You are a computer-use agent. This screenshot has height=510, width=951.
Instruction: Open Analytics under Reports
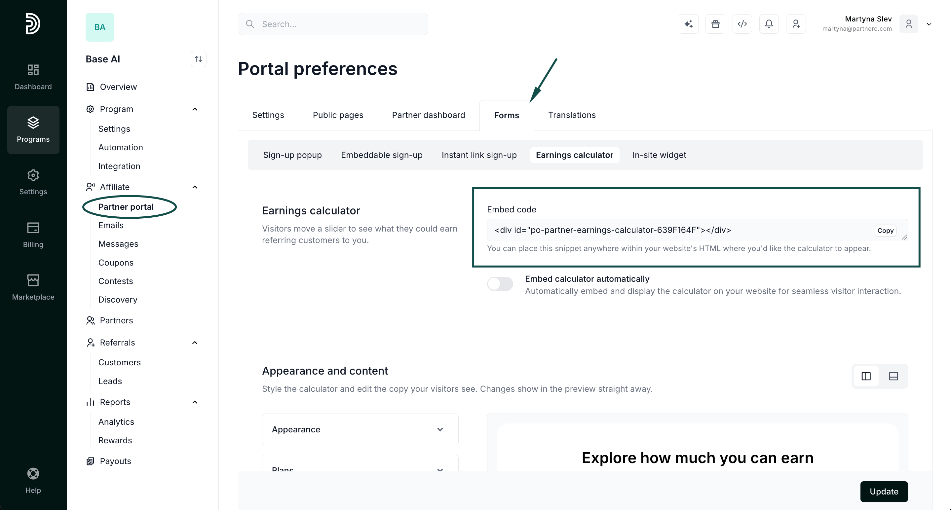point(116,422)
